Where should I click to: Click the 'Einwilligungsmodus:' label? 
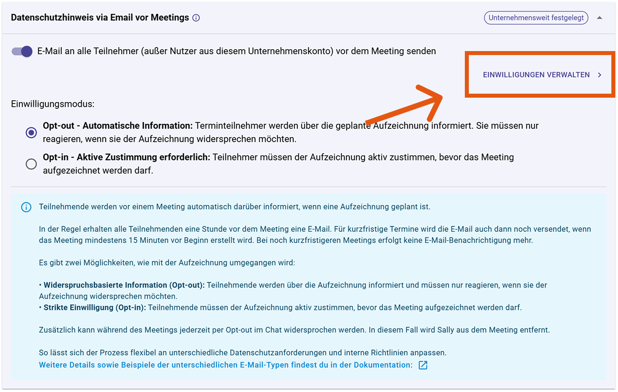tap(52, 104)
